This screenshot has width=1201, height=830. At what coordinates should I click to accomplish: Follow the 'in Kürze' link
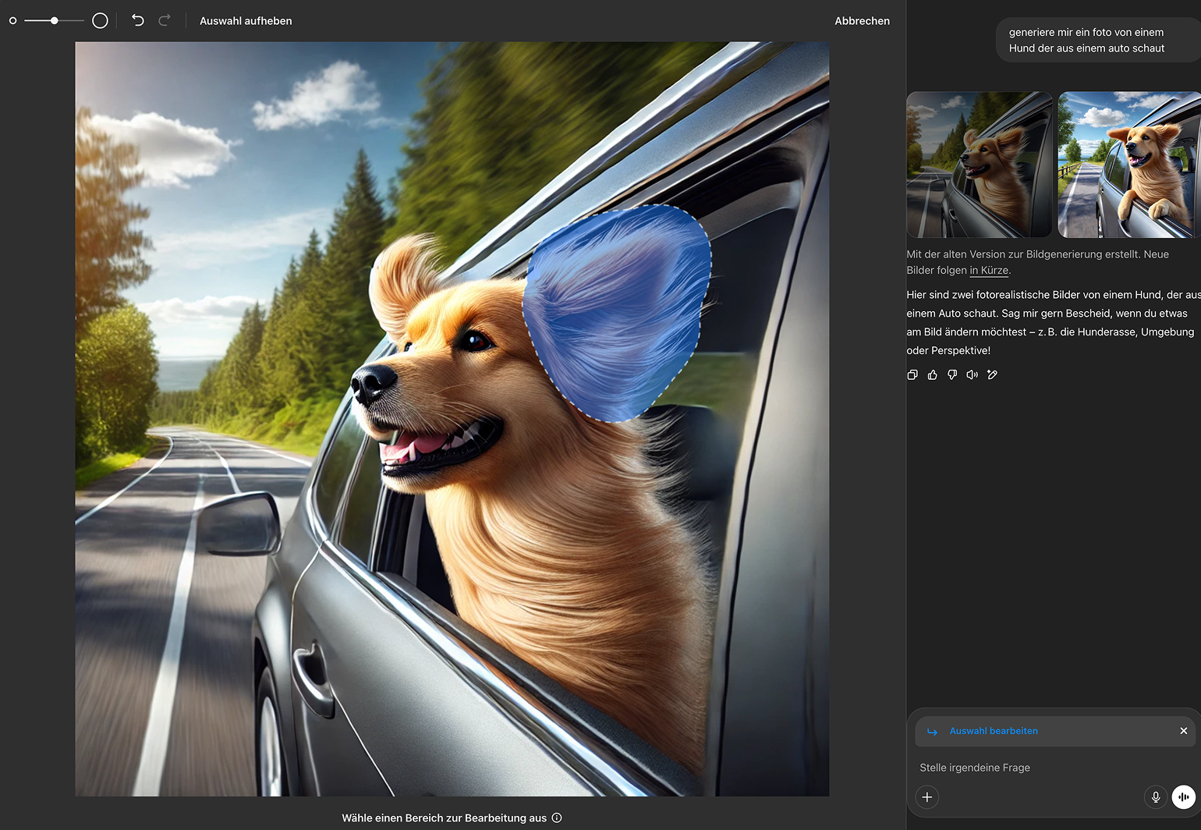[x=989, y=271]
